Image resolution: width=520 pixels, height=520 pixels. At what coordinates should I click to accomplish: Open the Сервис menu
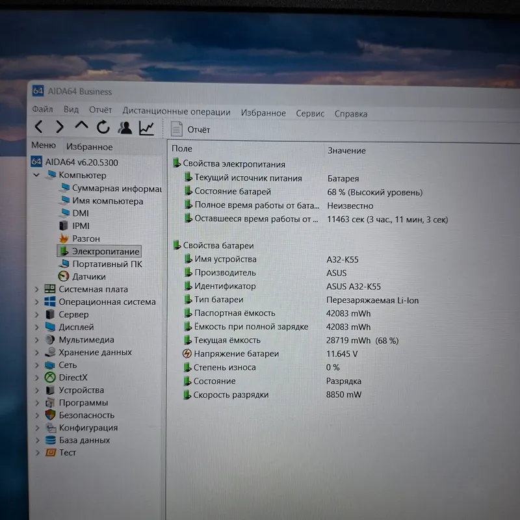[x=310, y=113]
